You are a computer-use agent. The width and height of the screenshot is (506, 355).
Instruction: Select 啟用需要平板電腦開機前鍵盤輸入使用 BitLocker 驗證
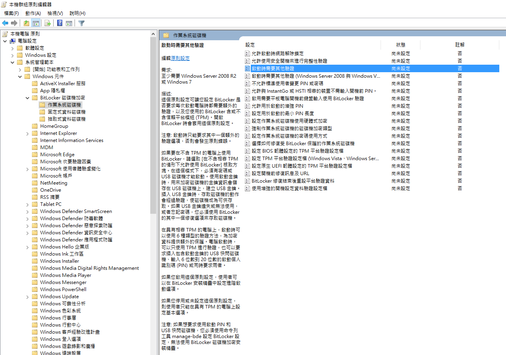click(x=308, y=98)
